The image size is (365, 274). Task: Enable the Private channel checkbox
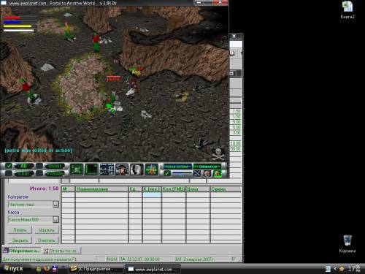[x=39, y=173]
